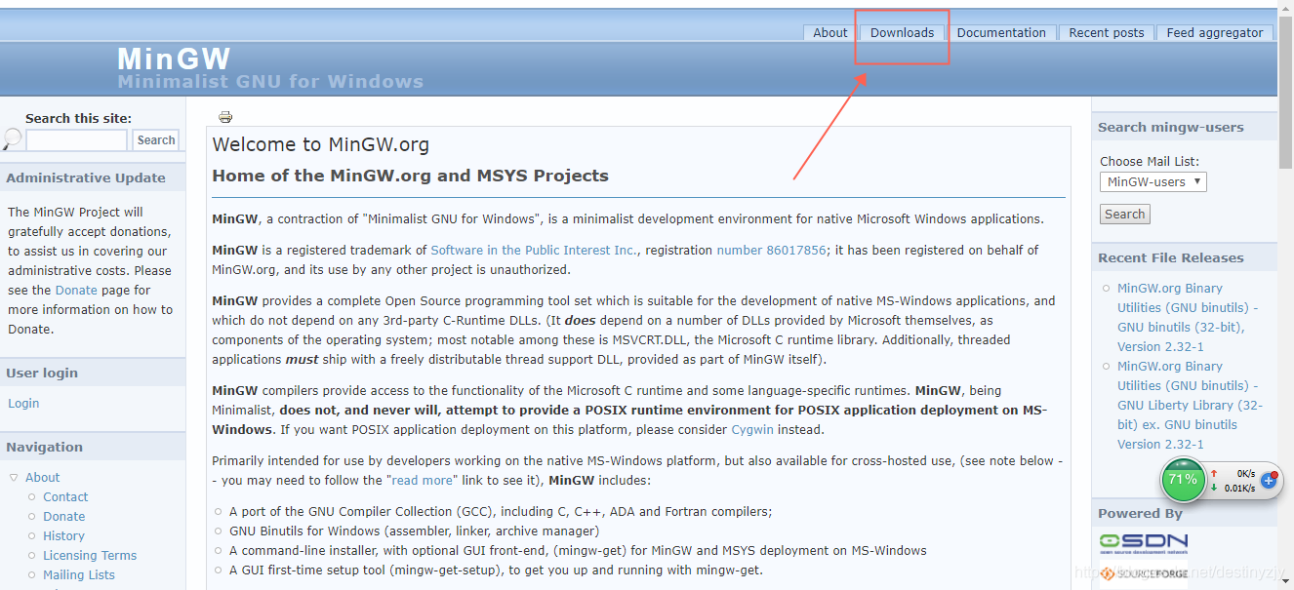Switch to the Documentation tab
Screen dimensions: 1294x590
[x=1001, y=32]
